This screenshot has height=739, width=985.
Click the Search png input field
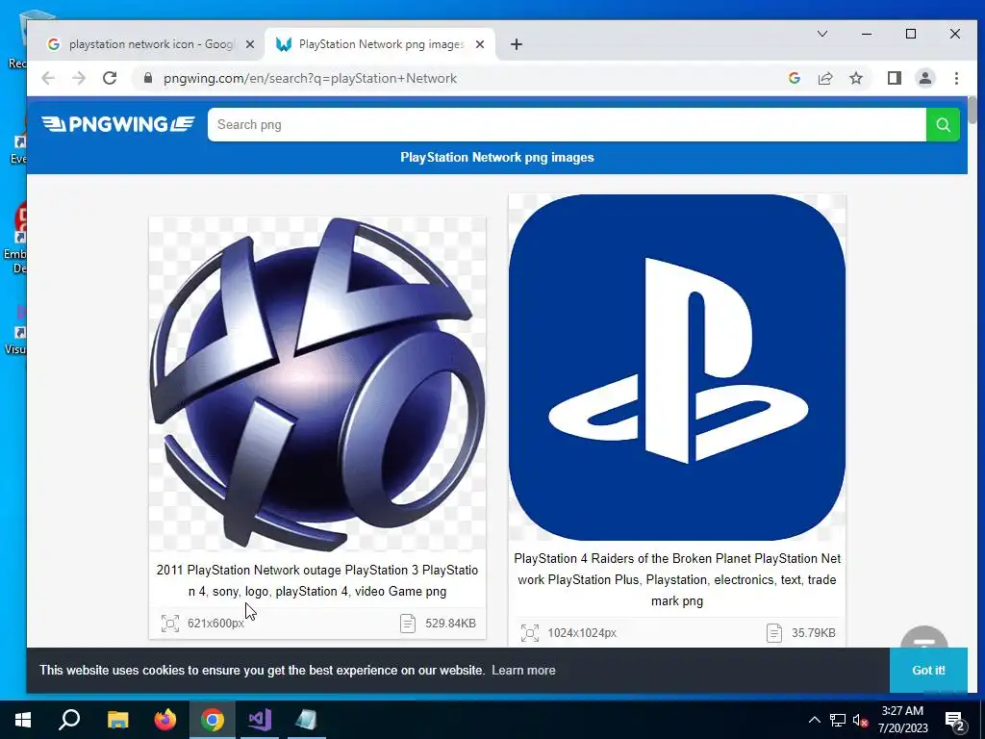[567, 124]
